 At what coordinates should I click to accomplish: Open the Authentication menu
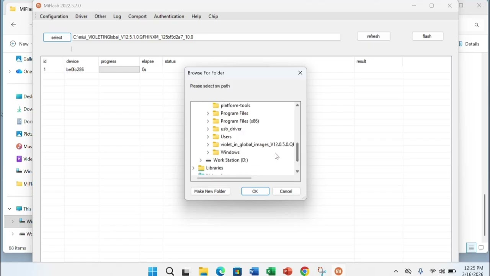pos(169,16)
